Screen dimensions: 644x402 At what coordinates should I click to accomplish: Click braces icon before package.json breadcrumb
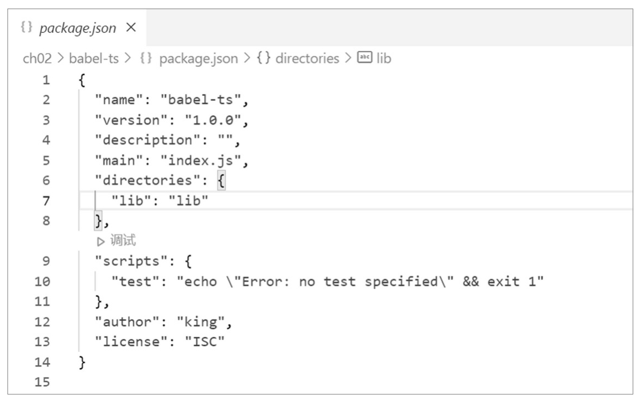pos(146,58)
